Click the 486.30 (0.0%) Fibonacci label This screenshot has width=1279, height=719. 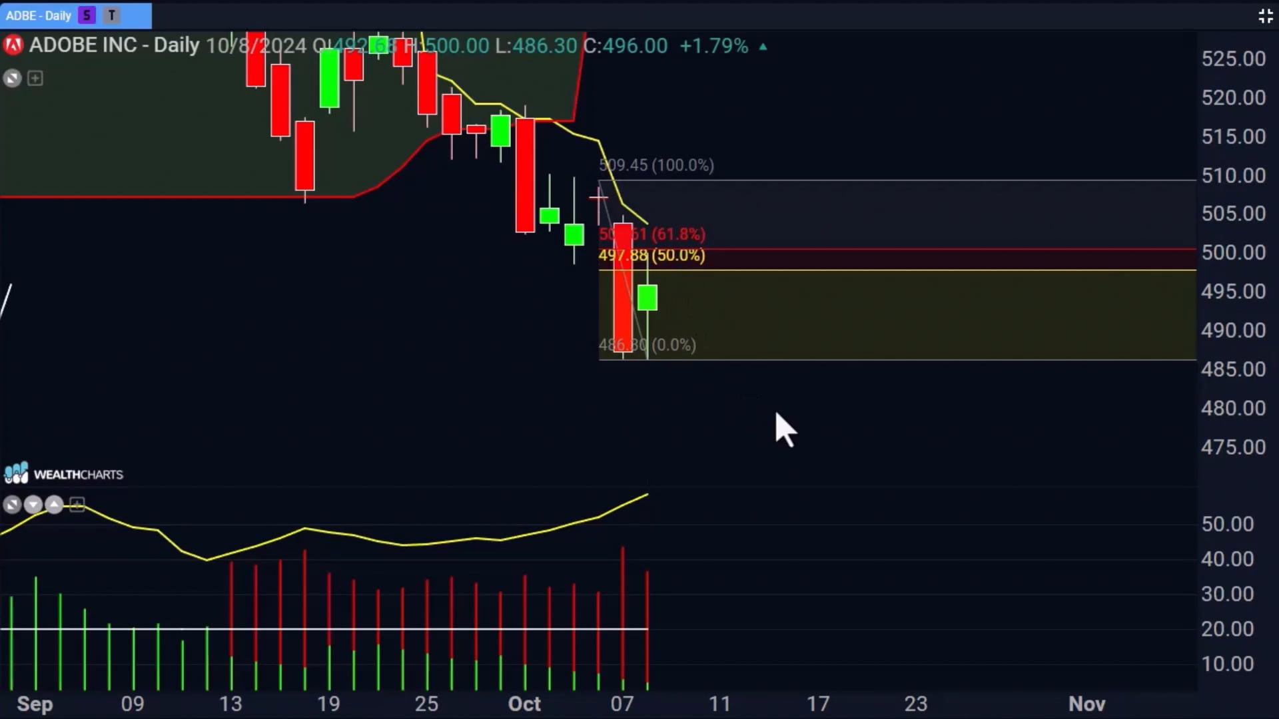click(x=647, y=345)
